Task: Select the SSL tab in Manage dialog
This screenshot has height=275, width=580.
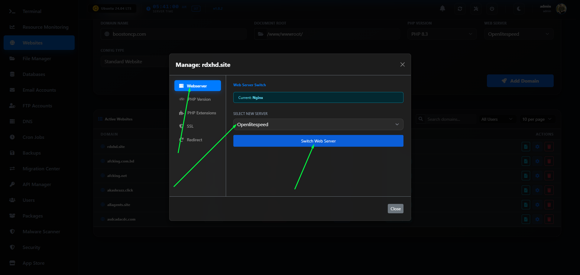Action: click(x=190, y=126)
